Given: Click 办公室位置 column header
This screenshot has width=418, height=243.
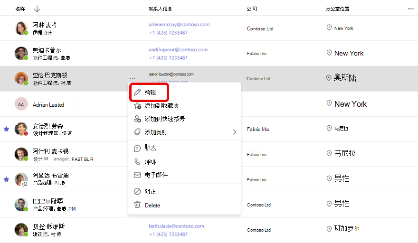Looking at the screenshot, I should point(338,9).
